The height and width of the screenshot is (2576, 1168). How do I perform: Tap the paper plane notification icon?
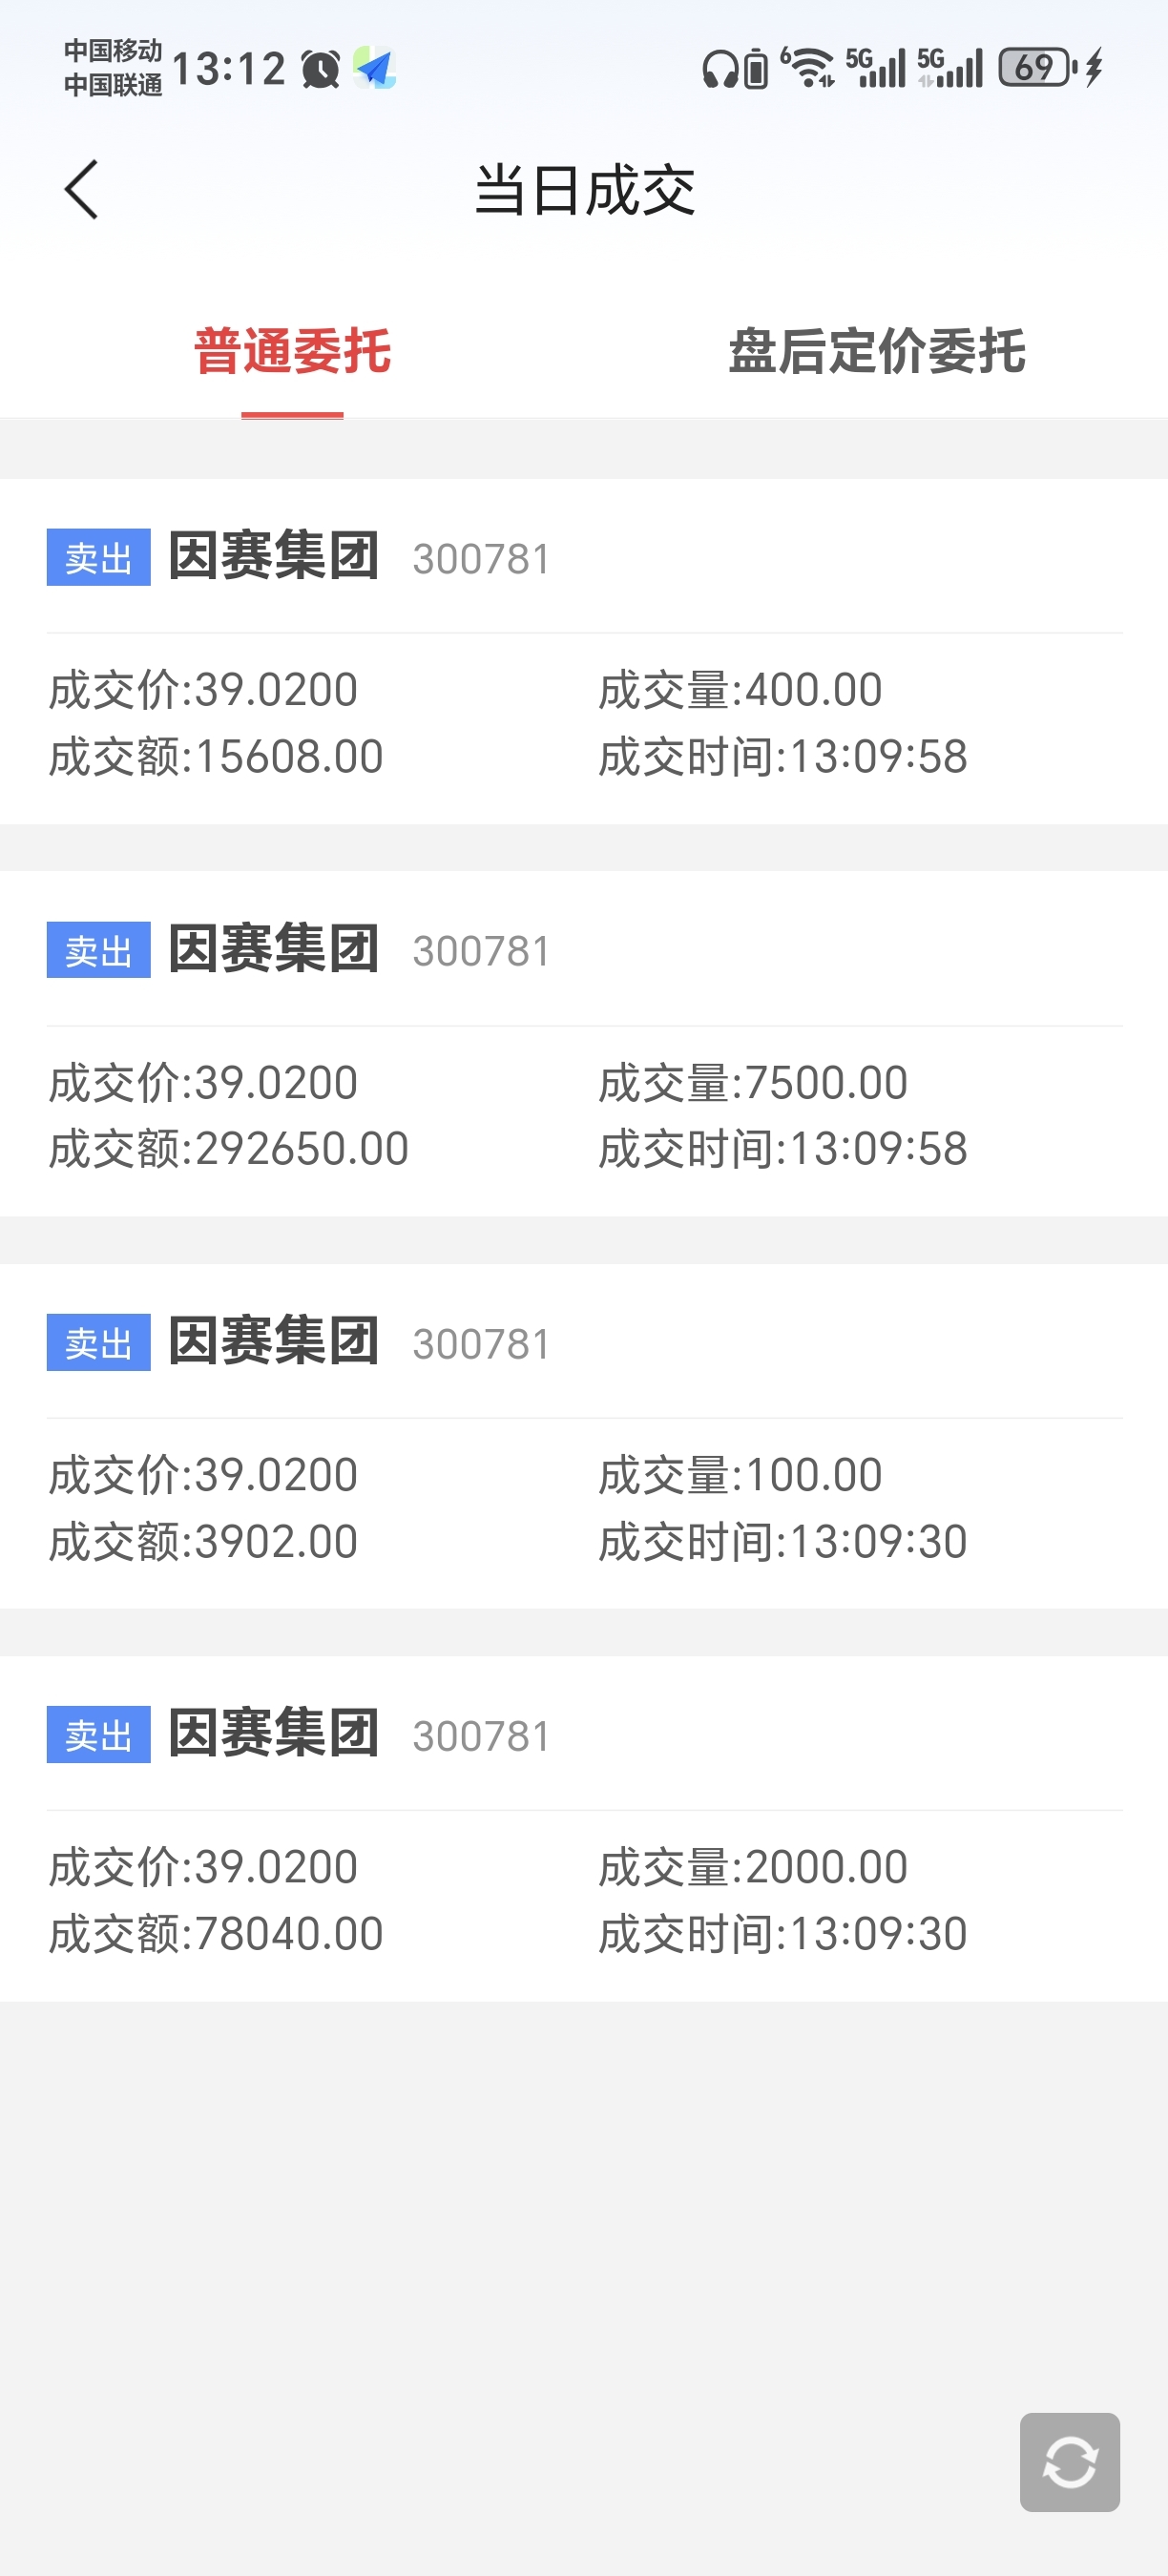(x=375, y=69)
